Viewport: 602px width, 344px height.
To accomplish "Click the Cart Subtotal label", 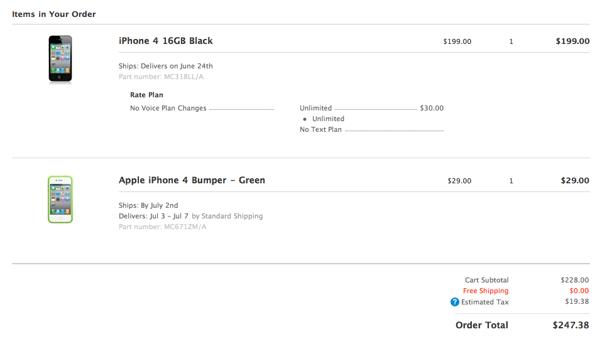I will 486,280.
